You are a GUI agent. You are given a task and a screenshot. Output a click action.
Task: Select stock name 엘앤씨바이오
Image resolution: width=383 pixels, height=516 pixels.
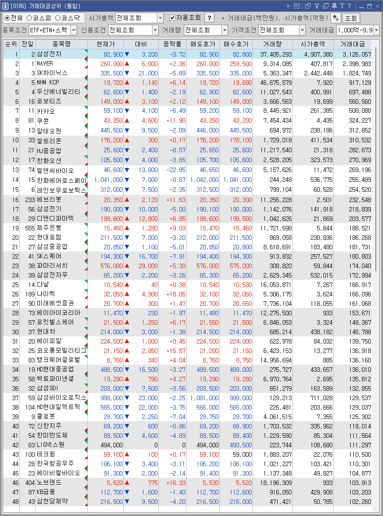(x=55, y=171)
